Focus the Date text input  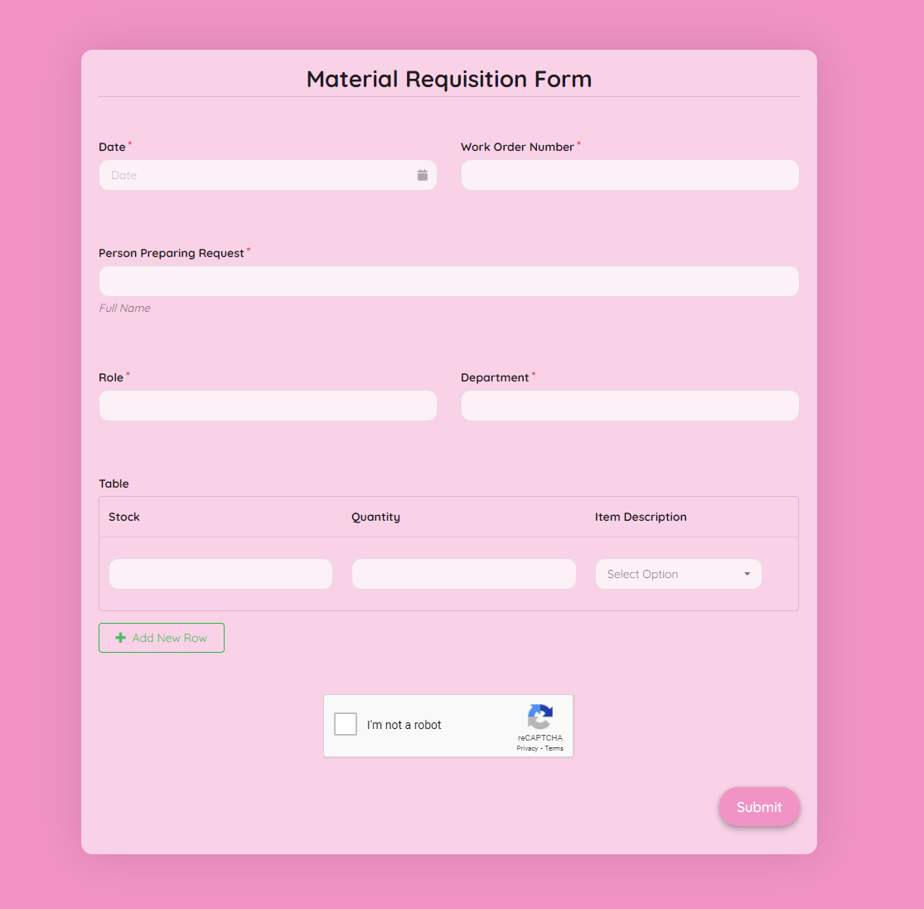click(257, 175)
